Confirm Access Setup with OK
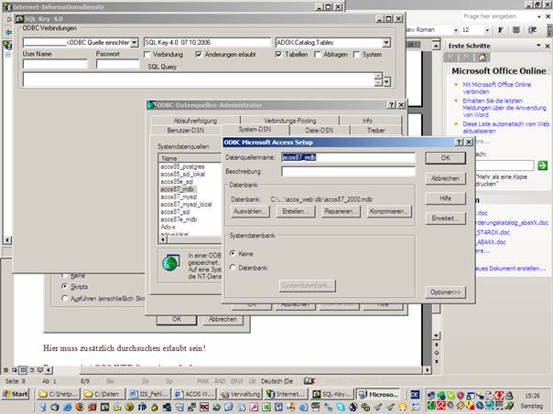Screen dimensions: 553x414 pos(446,158)
